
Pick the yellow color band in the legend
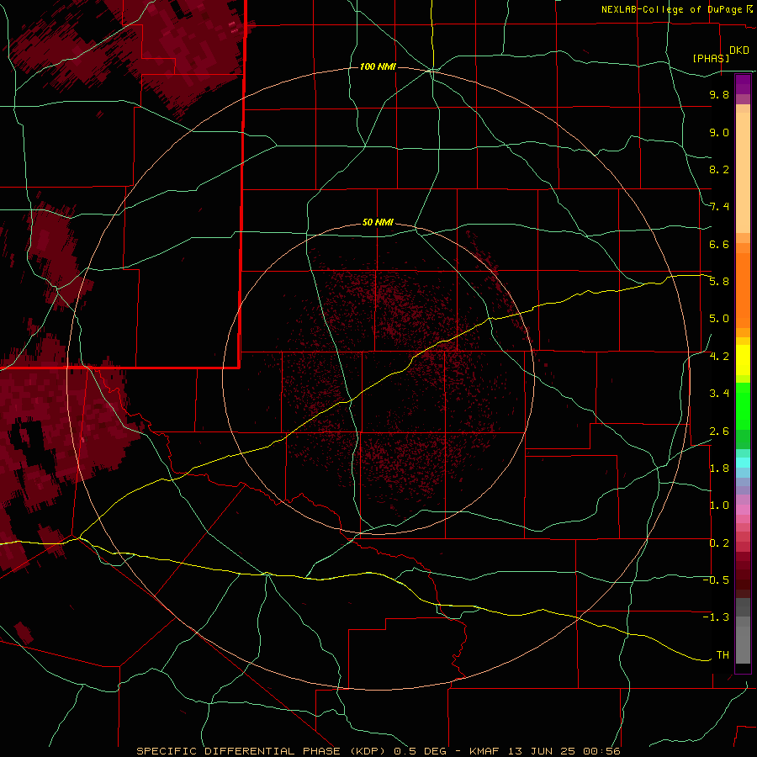(x=743, y=360)
